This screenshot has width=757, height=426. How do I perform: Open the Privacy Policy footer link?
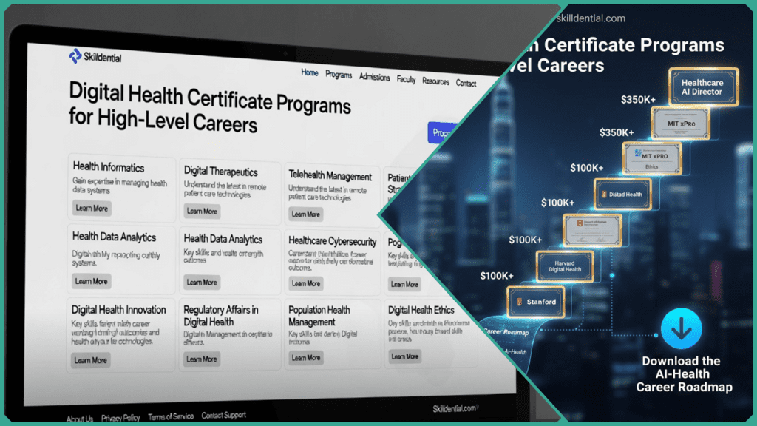[x=120, y=417]
